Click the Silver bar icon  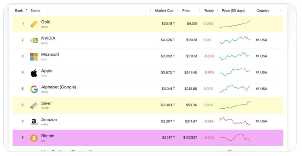34,106
